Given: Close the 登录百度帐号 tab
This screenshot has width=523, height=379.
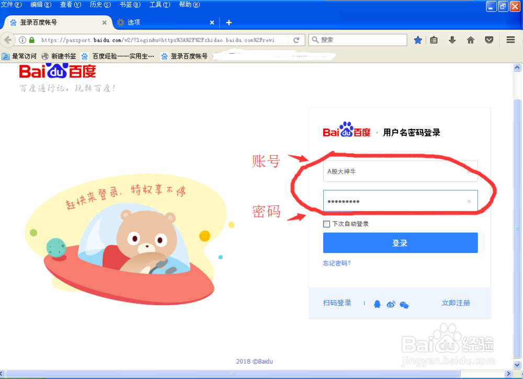Looking at the screenshot, I should tap(105, 22).
